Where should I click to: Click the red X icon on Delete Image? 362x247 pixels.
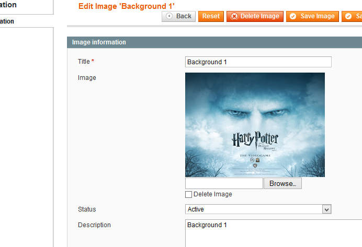click(x=234, y=16)
